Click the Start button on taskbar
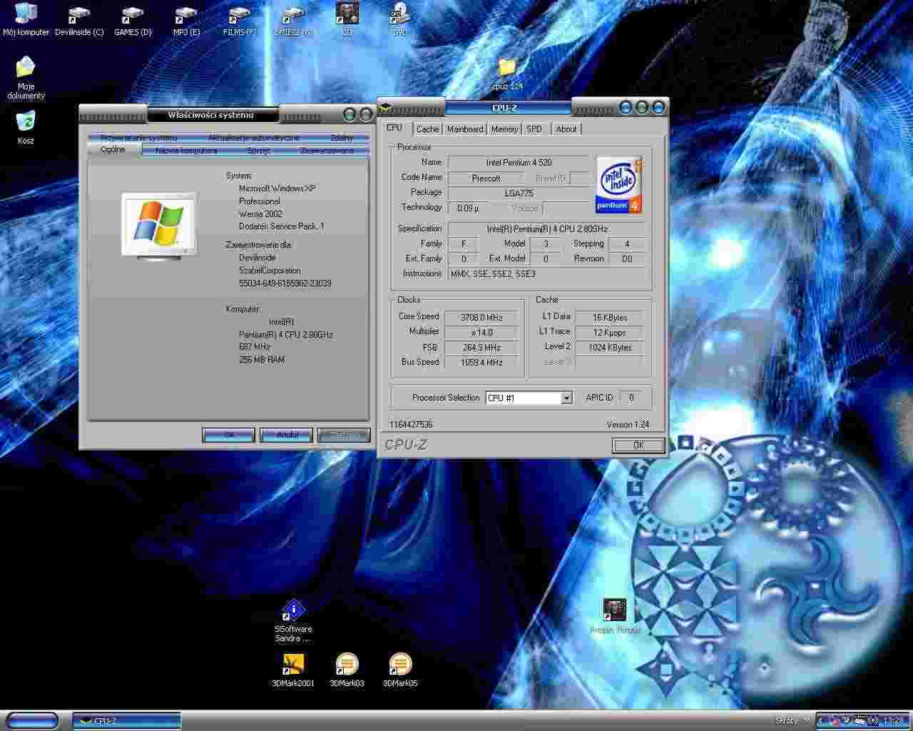 (x=32, y=720)
